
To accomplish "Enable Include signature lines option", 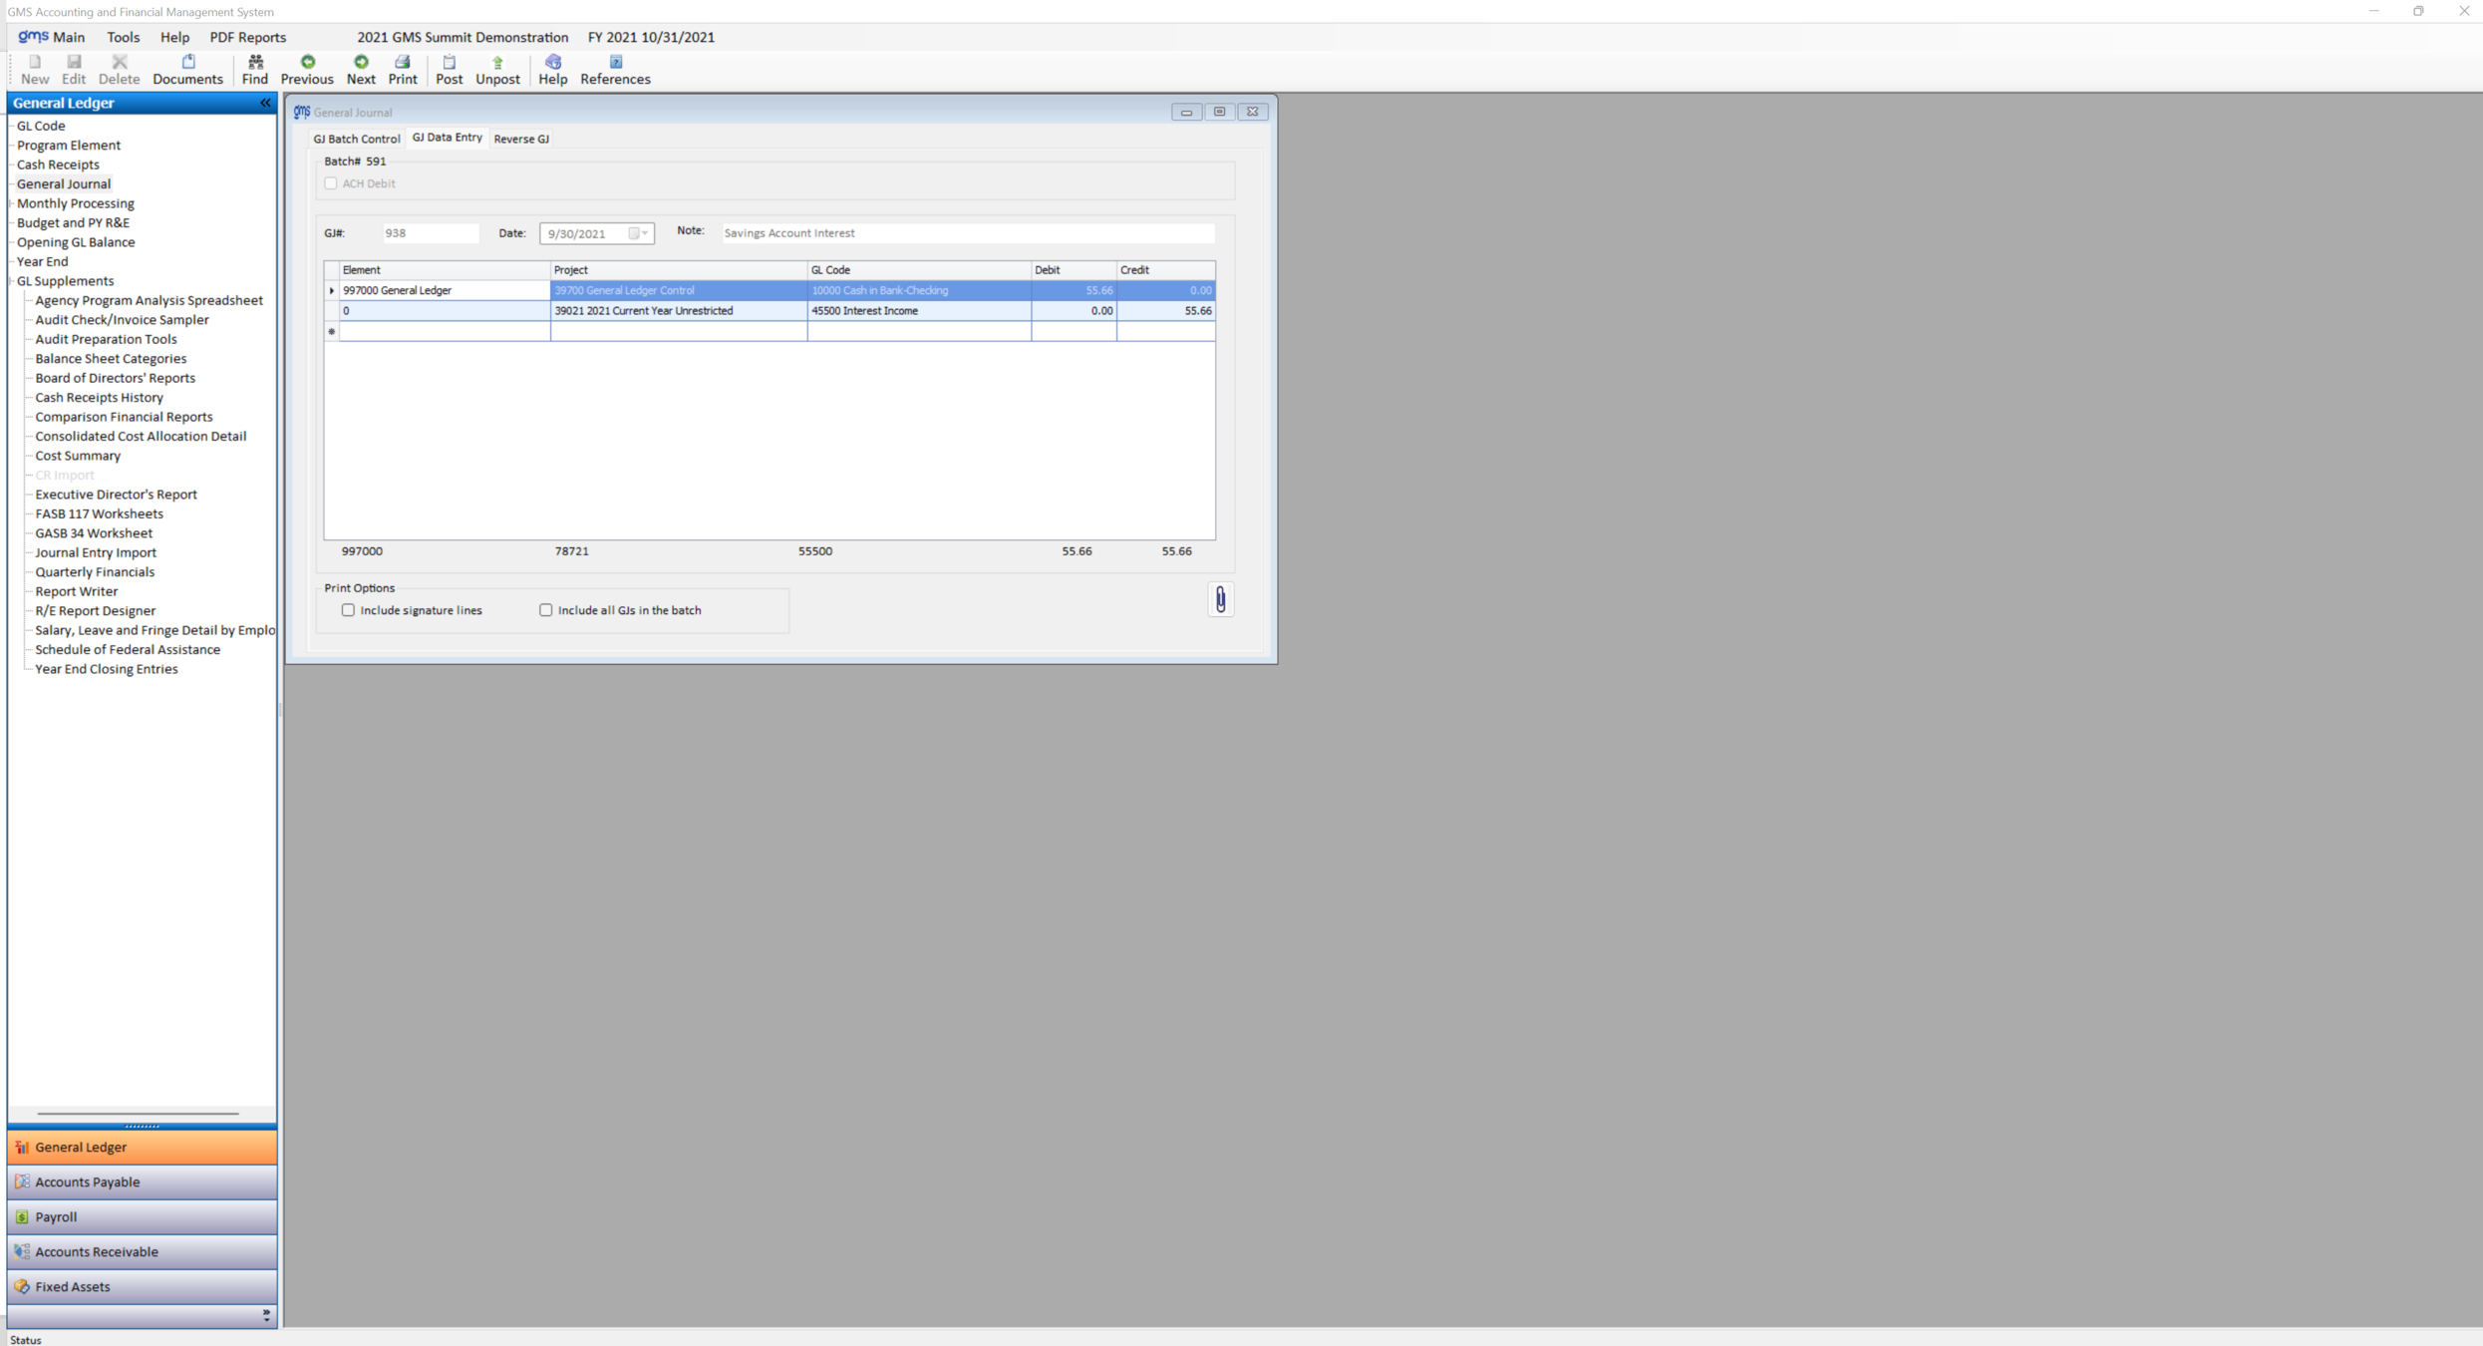I will 348,610.
